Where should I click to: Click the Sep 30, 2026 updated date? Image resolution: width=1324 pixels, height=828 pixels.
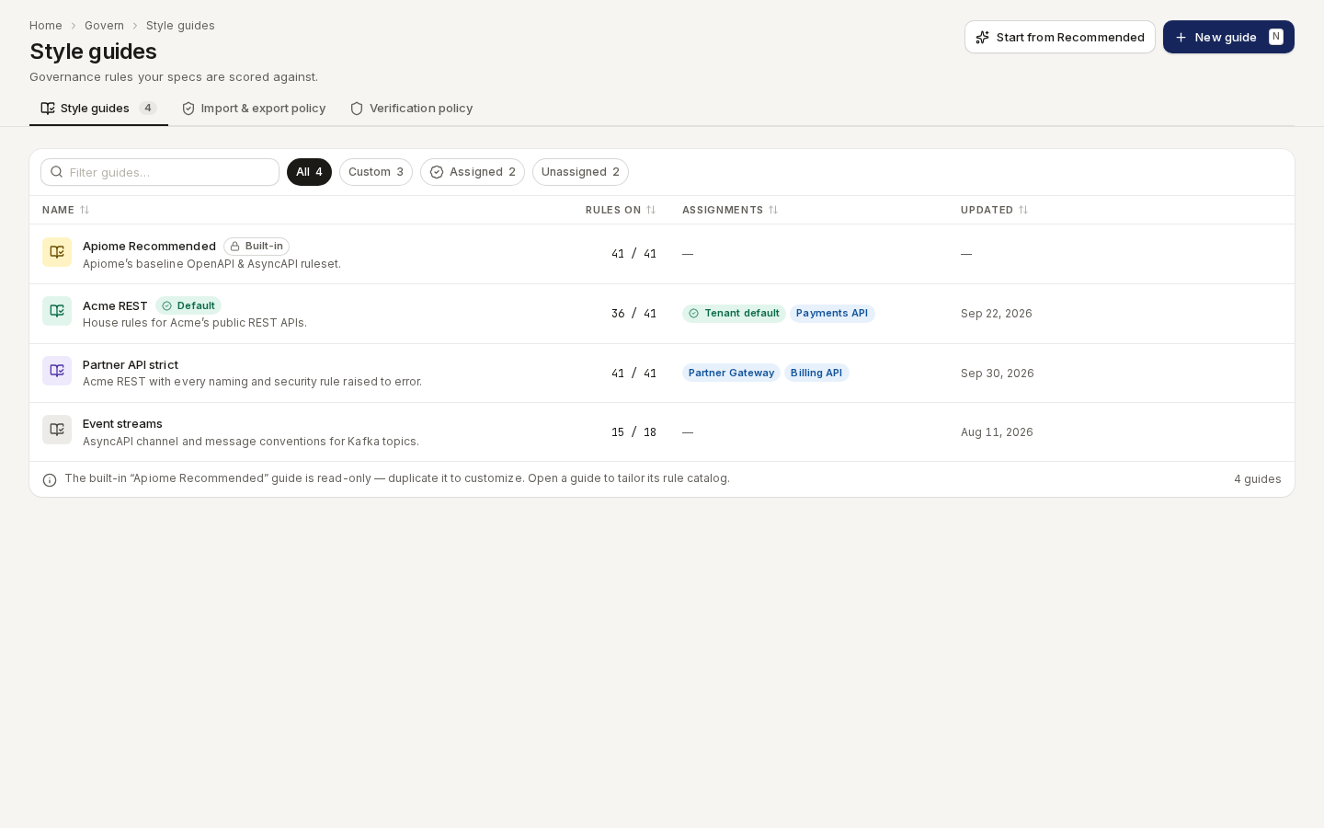(x=998, y=374)
